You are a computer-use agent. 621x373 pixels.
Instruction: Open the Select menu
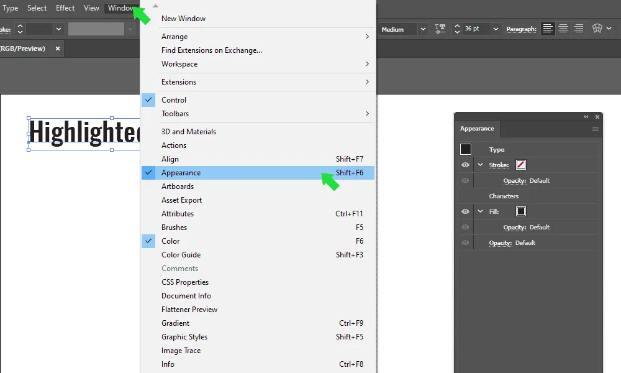coord(37,8)
